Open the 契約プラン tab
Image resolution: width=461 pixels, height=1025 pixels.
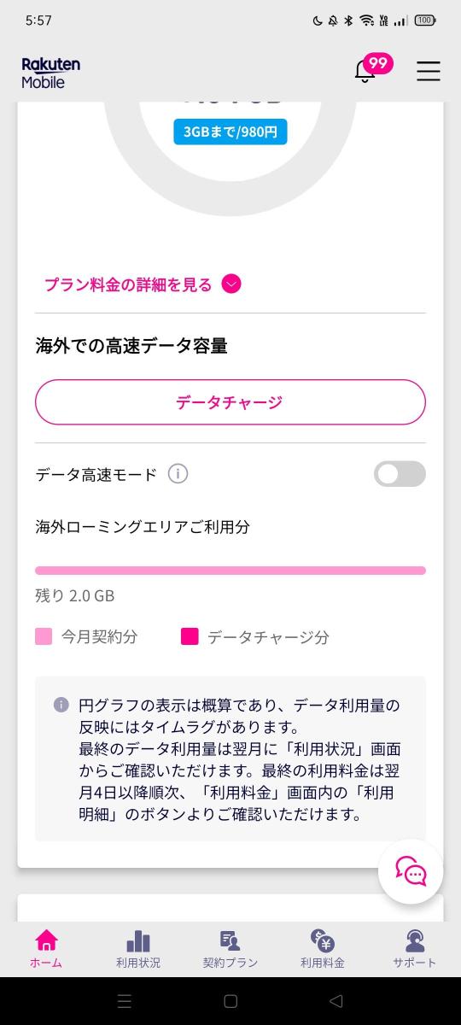230,949
